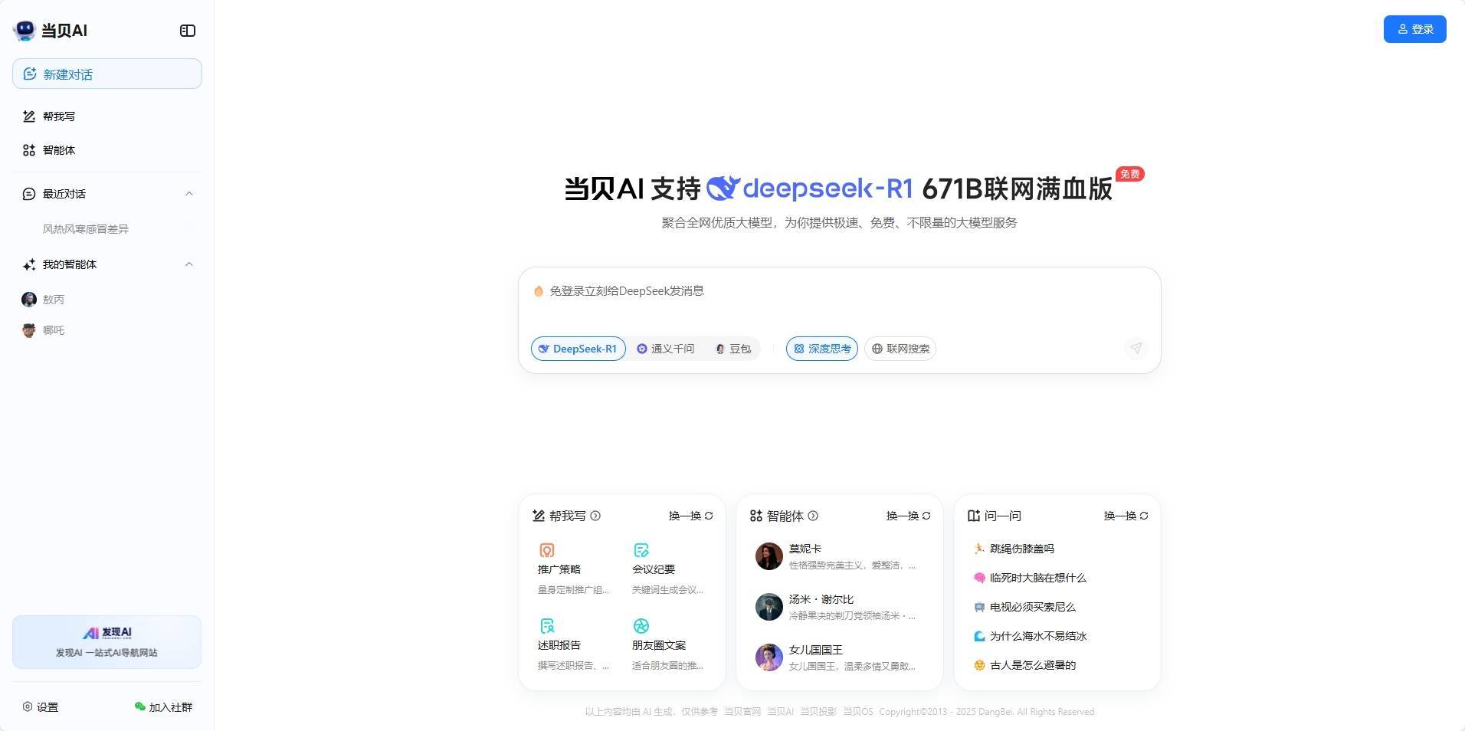The width and height of the screenshot is (1465, 731).
Task: Click the 免费 badge on the headline
Action: pos(1129,174)
